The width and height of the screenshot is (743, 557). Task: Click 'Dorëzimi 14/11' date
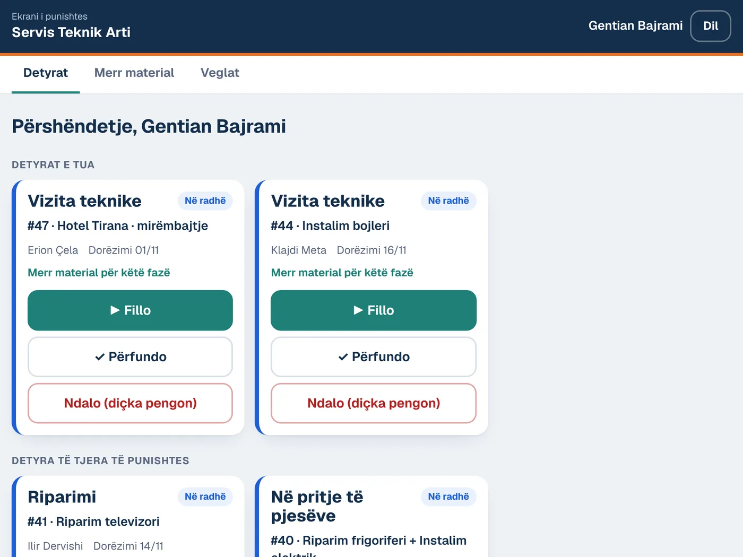[x=128, y=546]
